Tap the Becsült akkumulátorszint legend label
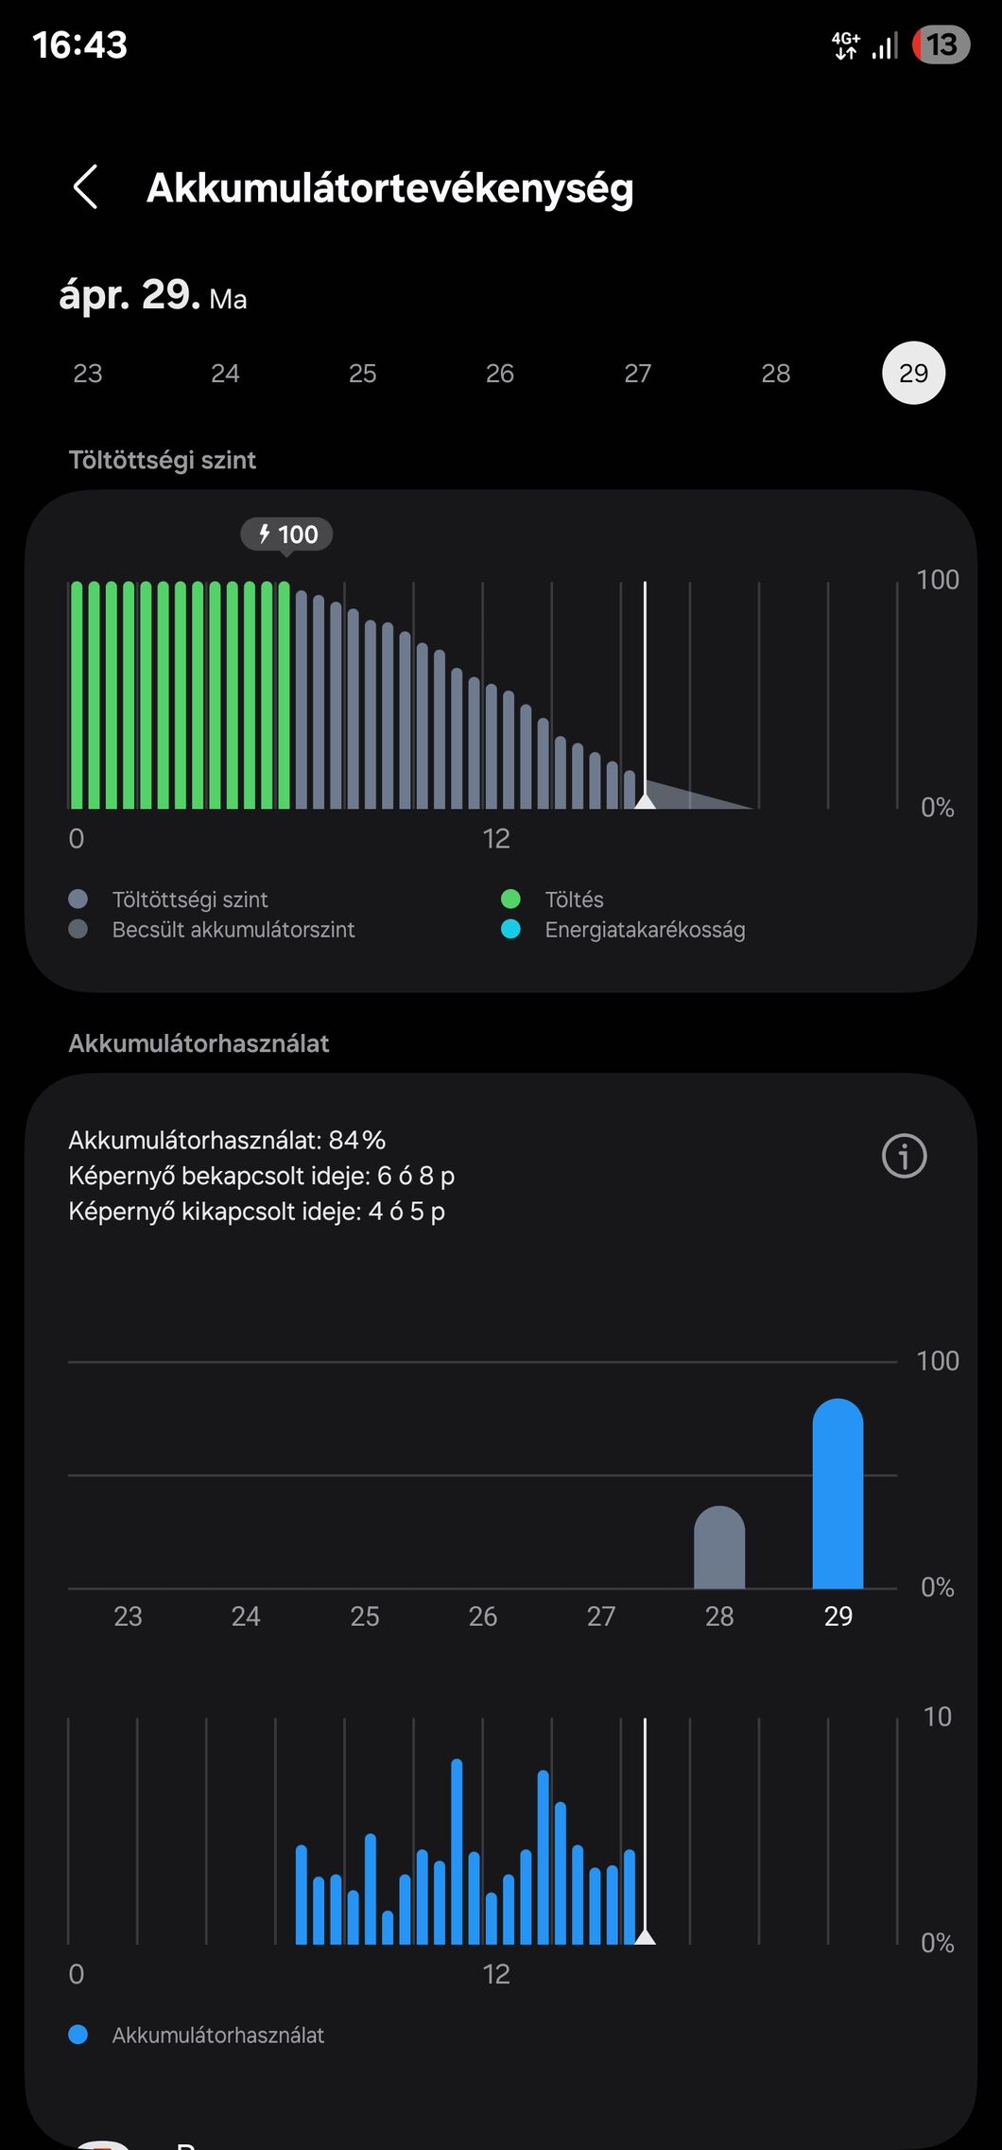The height and width of the screenshot is (2150, 1002). tap(233, 929)
